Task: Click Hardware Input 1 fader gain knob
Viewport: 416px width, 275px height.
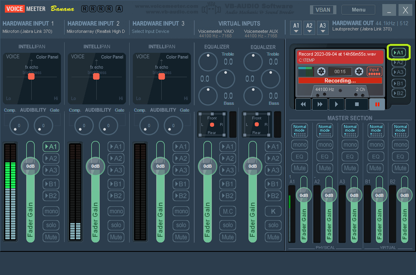Action: (30, 166)
